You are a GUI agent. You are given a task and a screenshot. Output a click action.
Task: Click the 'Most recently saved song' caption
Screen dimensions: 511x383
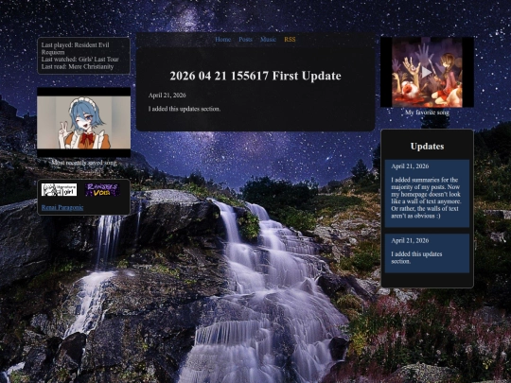click(84, 163)
